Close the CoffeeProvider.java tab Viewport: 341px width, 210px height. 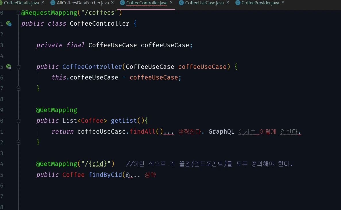click(x=283, y=2)
